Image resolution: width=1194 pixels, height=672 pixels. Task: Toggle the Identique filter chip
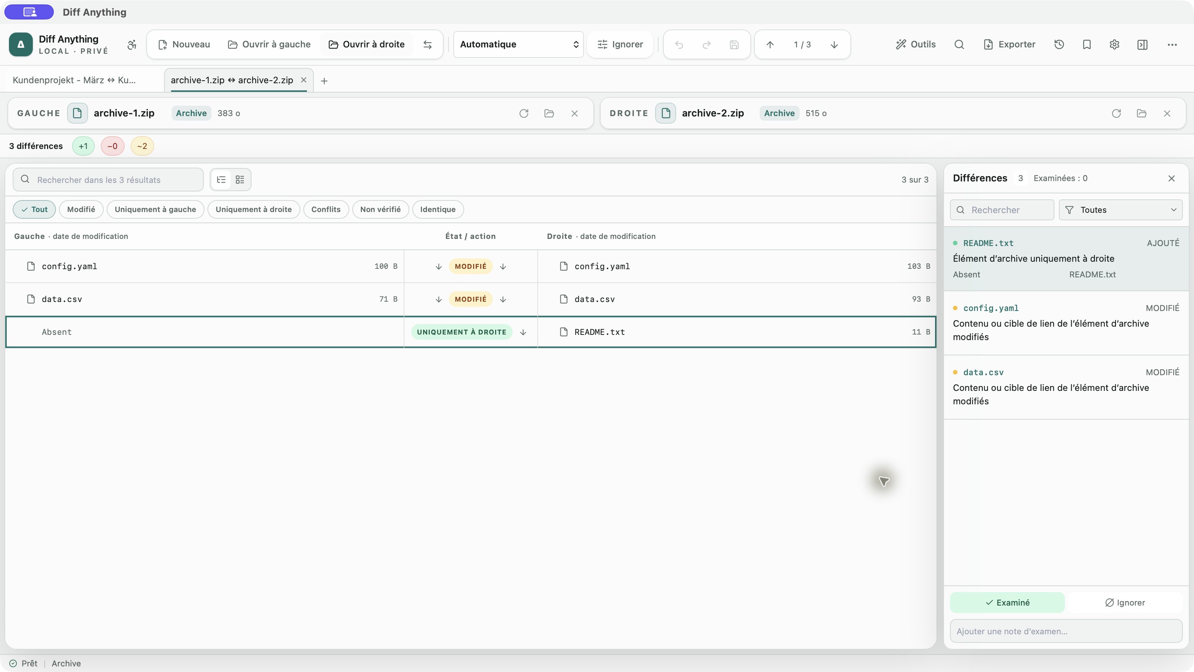coord(438,209)
